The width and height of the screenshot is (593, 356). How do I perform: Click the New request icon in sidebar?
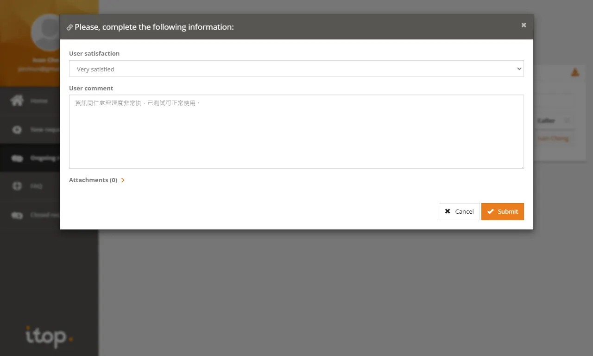tap(17, 130)
